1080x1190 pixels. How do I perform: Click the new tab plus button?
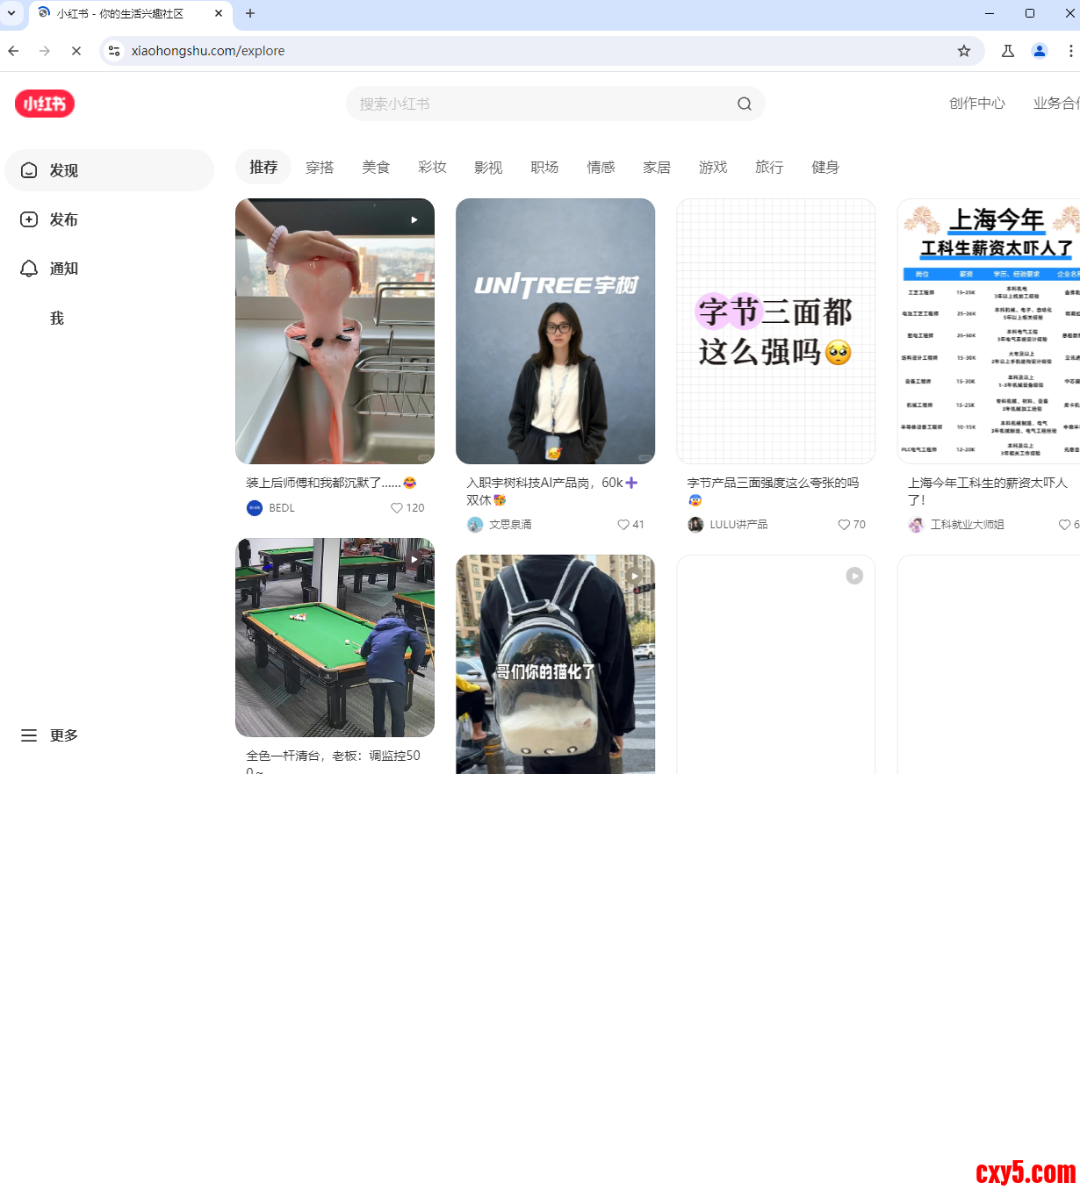point(250,13)
